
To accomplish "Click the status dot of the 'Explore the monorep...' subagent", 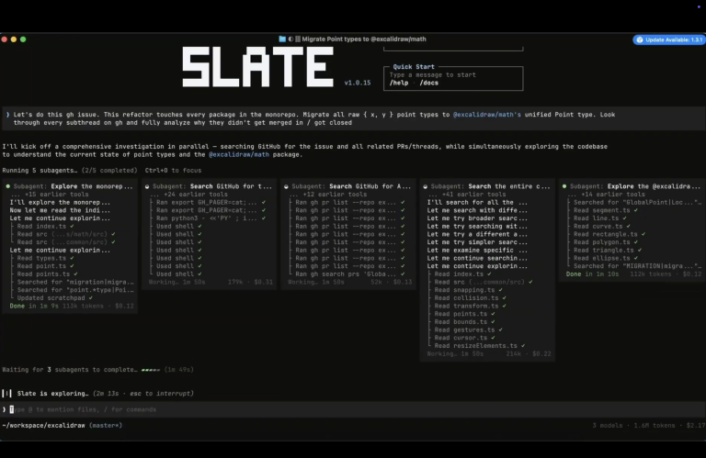I will tap(7, 186).
